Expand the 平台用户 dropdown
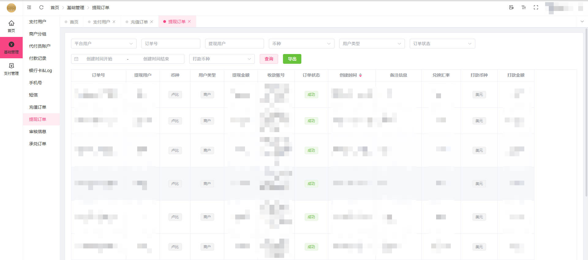588x260 pixels. click(x=104, y=44)
